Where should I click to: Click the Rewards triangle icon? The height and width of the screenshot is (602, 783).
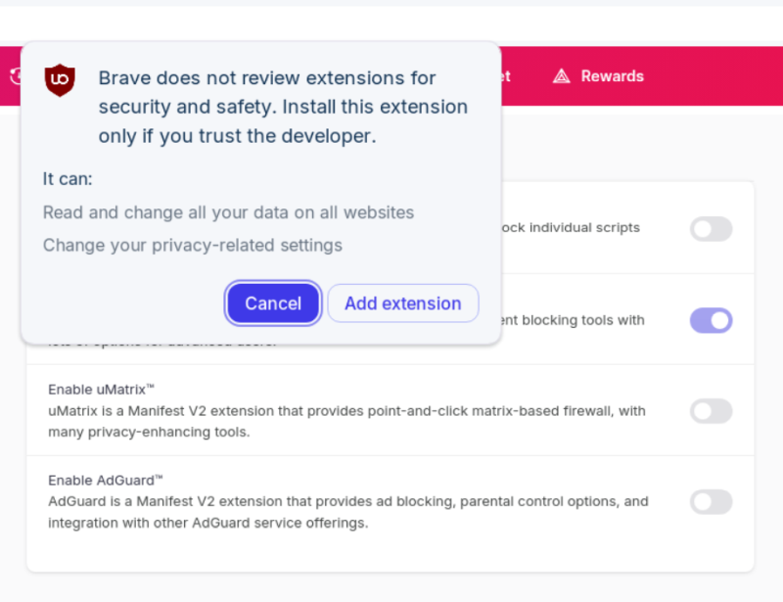(561, 75)
